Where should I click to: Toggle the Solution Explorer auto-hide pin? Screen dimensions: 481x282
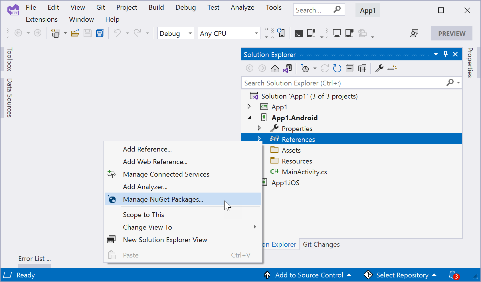446,54
